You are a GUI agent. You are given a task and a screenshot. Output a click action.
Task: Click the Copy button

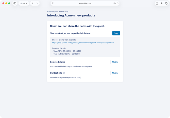[116, 33]
